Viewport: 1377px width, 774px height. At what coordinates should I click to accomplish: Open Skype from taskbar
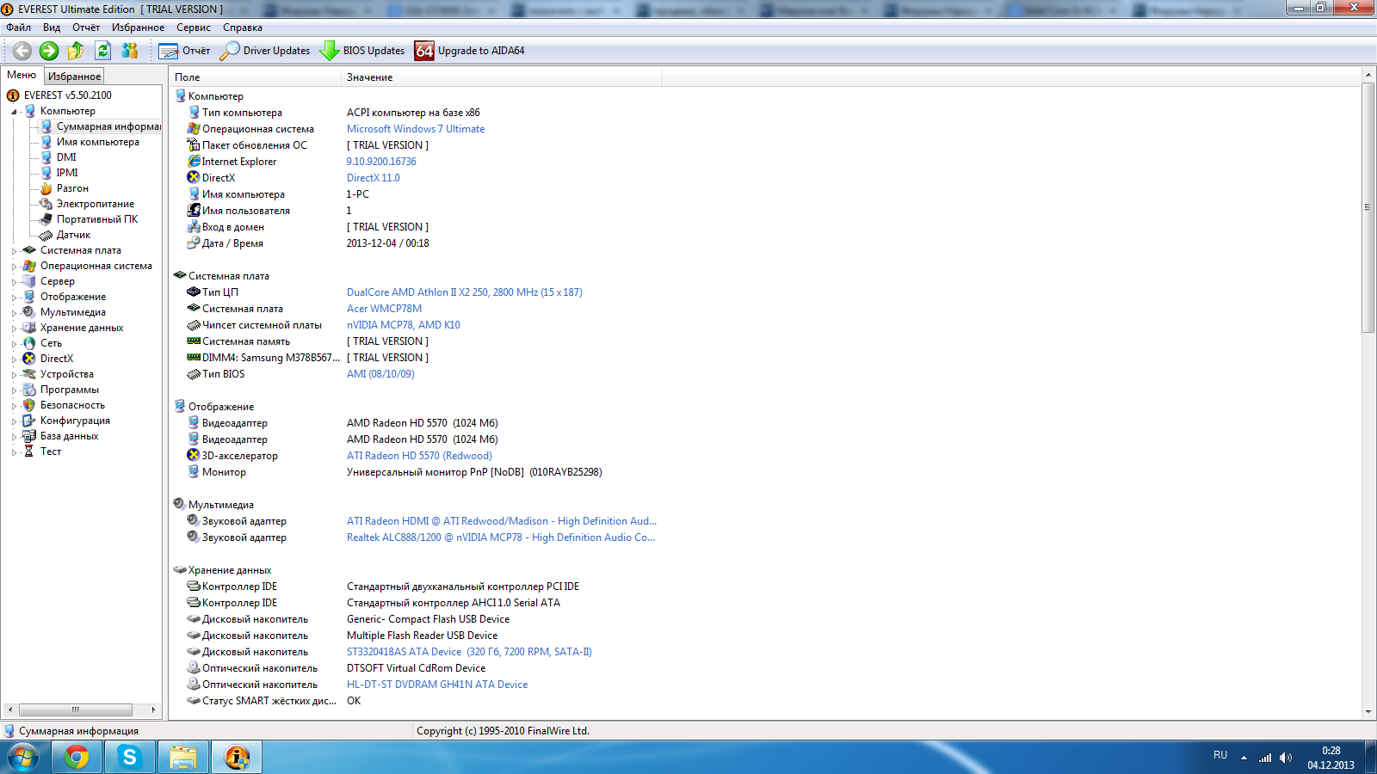pos(130,758)
